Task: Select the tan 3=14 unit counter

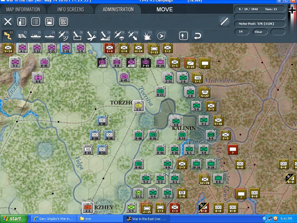Action: (8, 48)
